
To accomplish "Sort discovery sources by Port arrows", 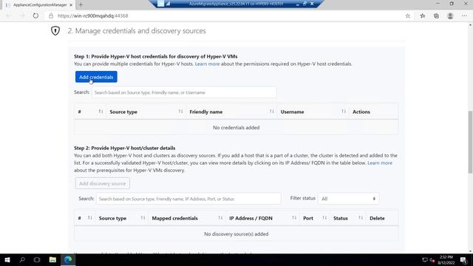I will pos(324,218).
